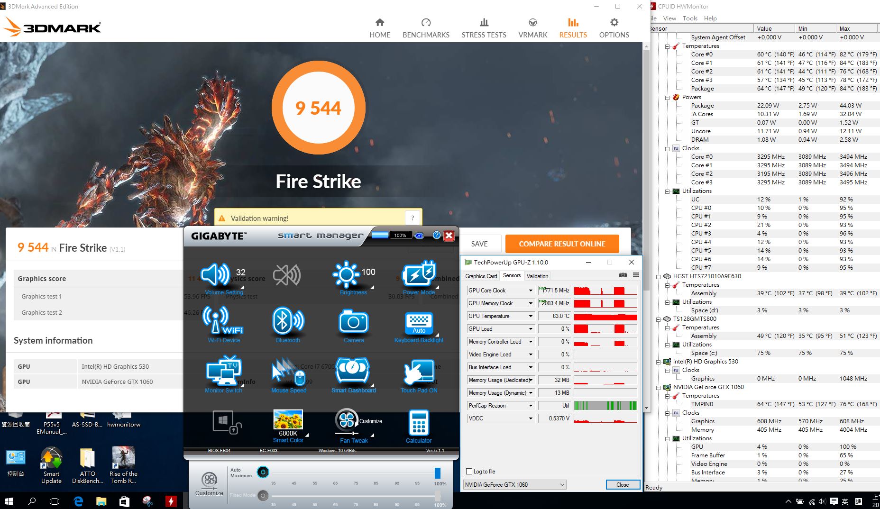
Task: Open HWMonitor View menu
Action: pos(669,18)
